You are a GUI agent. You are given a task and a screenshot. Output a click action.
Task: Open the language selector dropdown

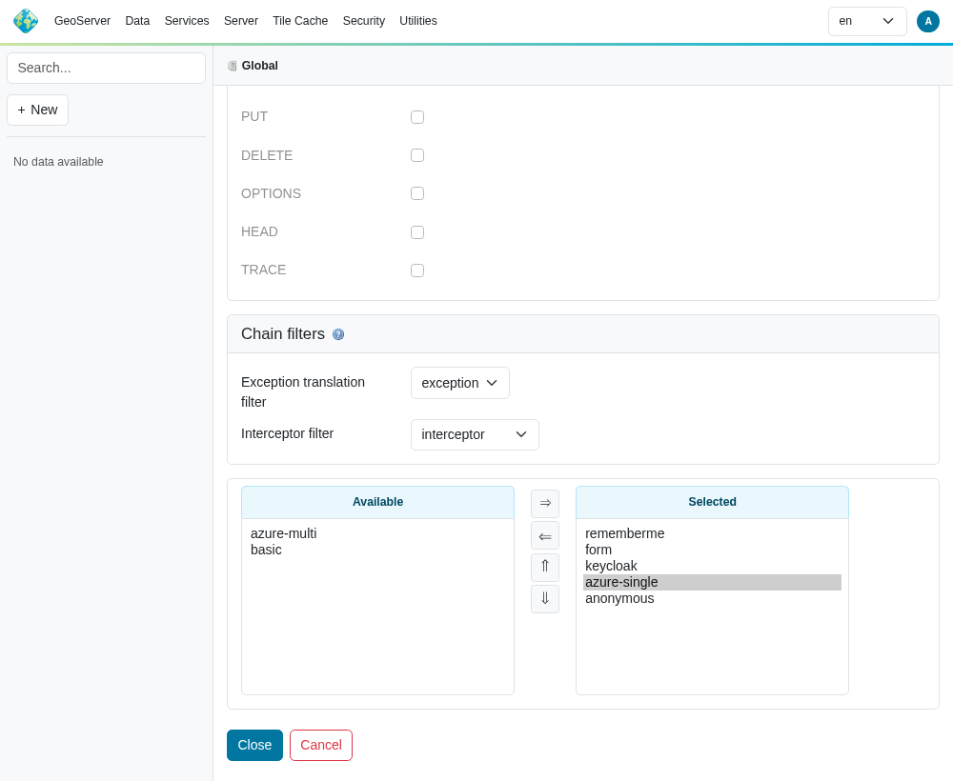(x=867, y=21)
